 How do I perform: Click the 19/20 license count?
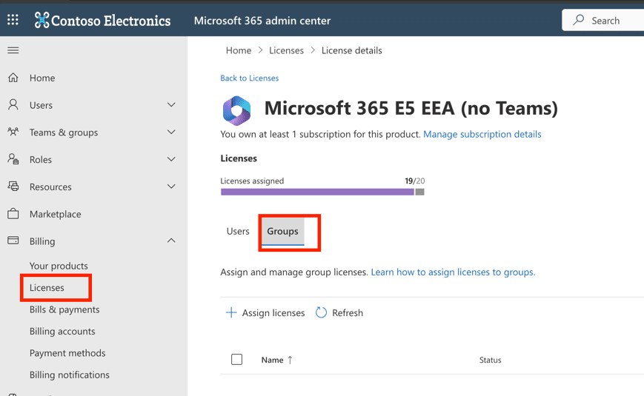[x=415, y=181]
